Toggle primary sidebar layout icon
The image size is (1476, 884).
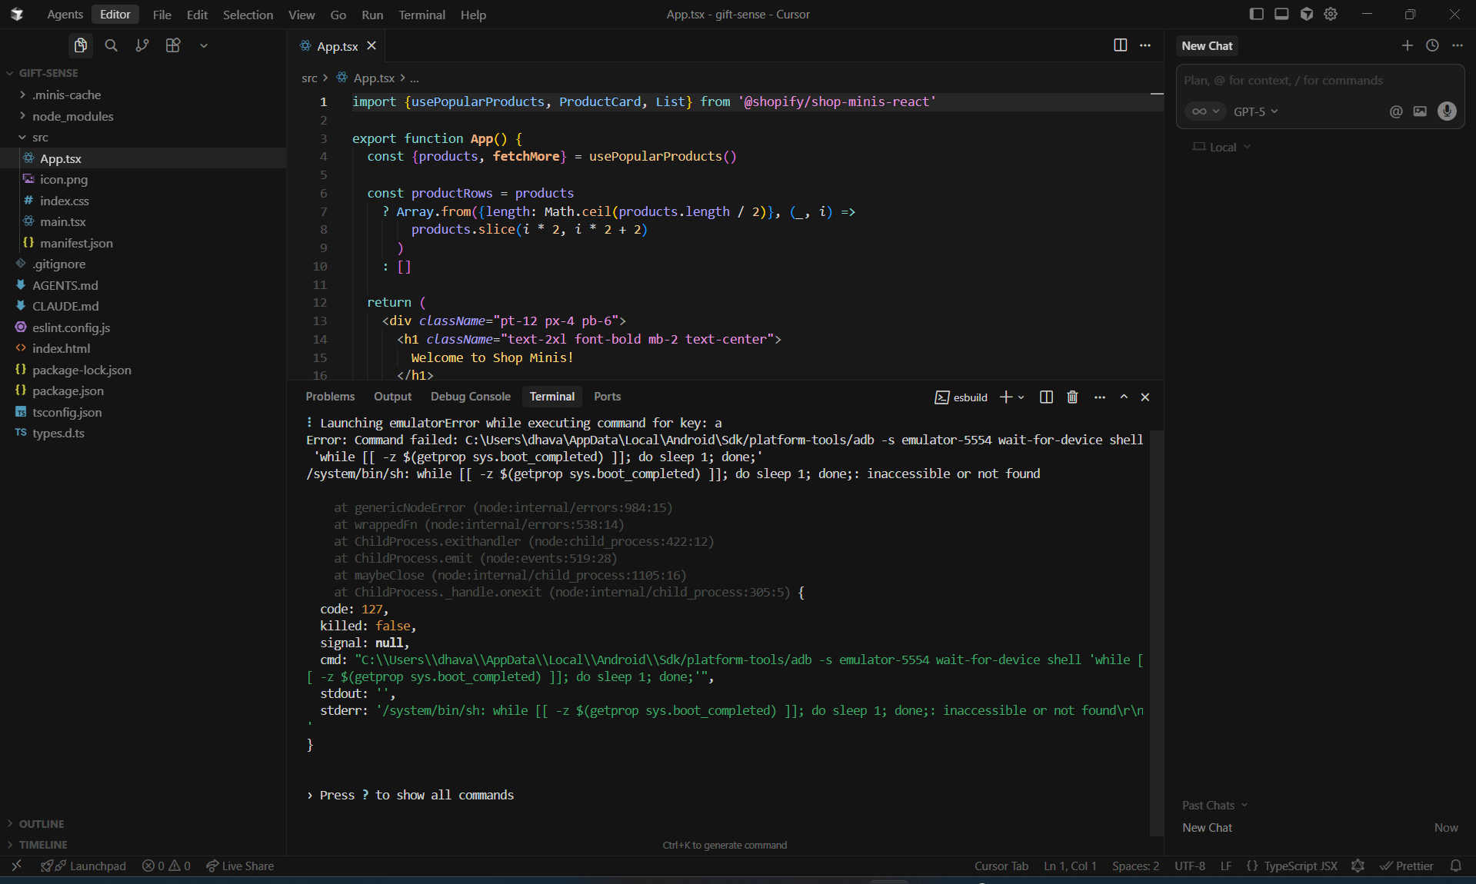click(1257, 14)
